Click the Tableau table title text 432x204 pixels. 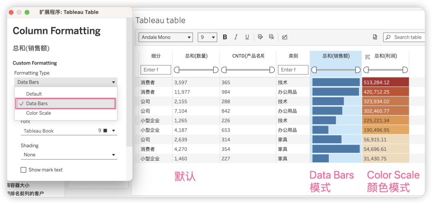coord(160,20)
